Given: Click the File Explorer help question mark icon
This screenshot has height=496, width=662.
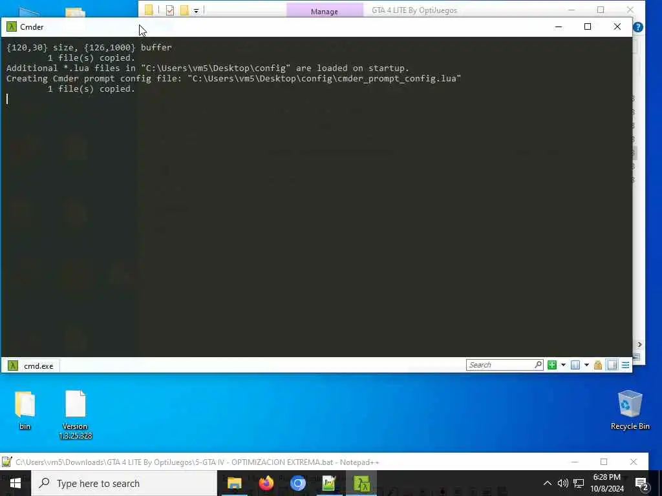Looking at the screenshot, I should click(638, 27).
